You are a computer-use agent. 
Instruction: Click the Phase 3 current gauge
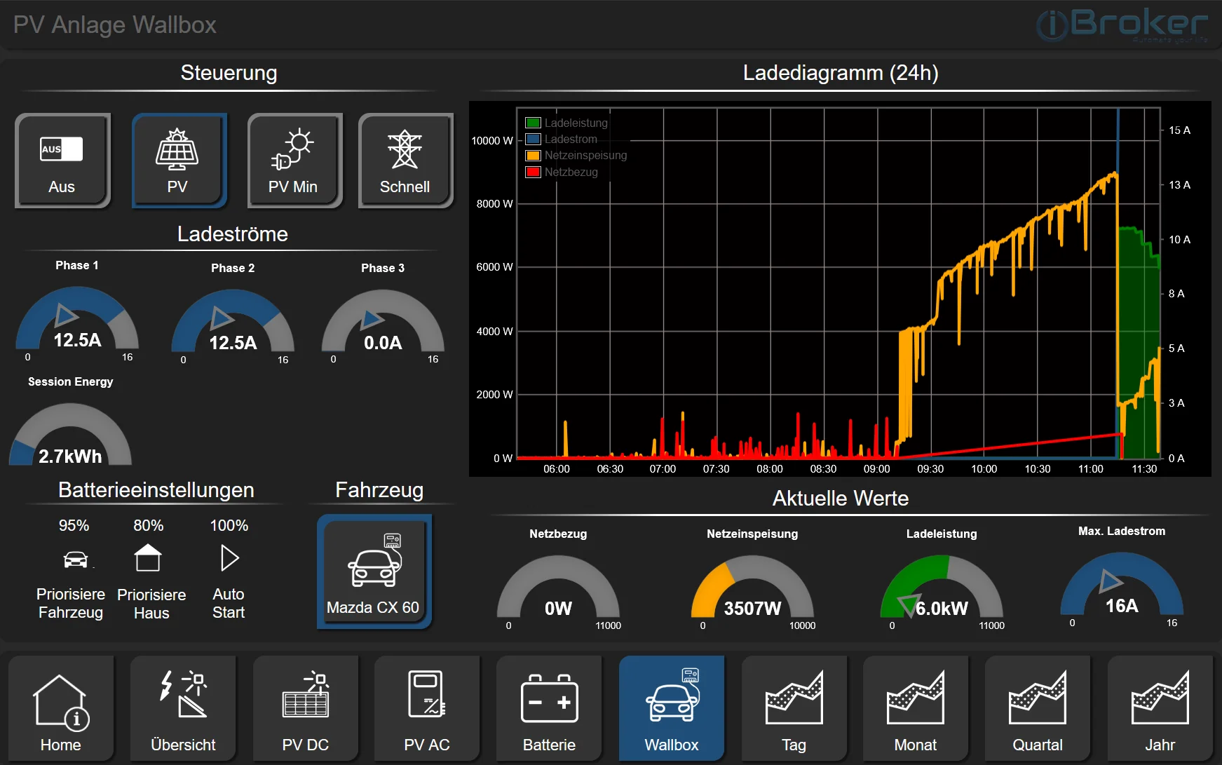pos(383,322)
